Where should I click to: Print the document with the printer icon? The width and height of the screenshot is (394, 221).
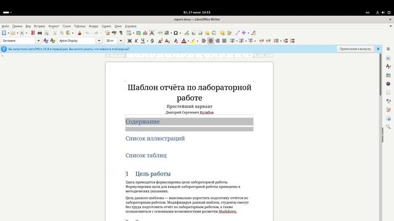[39, 33]
